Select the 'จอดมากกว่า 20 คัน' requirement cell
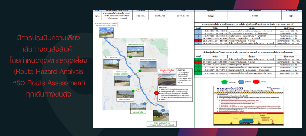306x136 pixels. [288, 64]
